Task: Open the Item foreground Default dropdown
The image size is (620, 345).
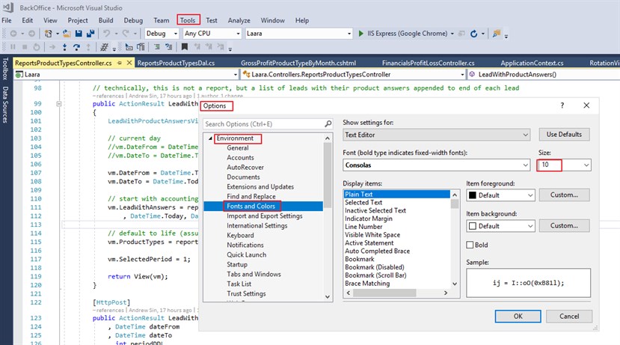Action: click(500, 195)
